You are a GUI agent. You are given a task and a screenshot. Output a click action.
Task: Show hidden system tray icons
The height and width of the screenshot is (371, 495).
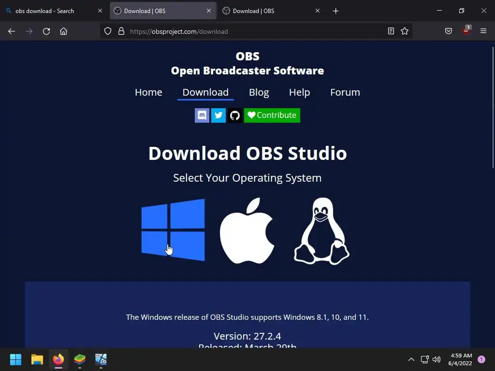(x=411, y=359)
